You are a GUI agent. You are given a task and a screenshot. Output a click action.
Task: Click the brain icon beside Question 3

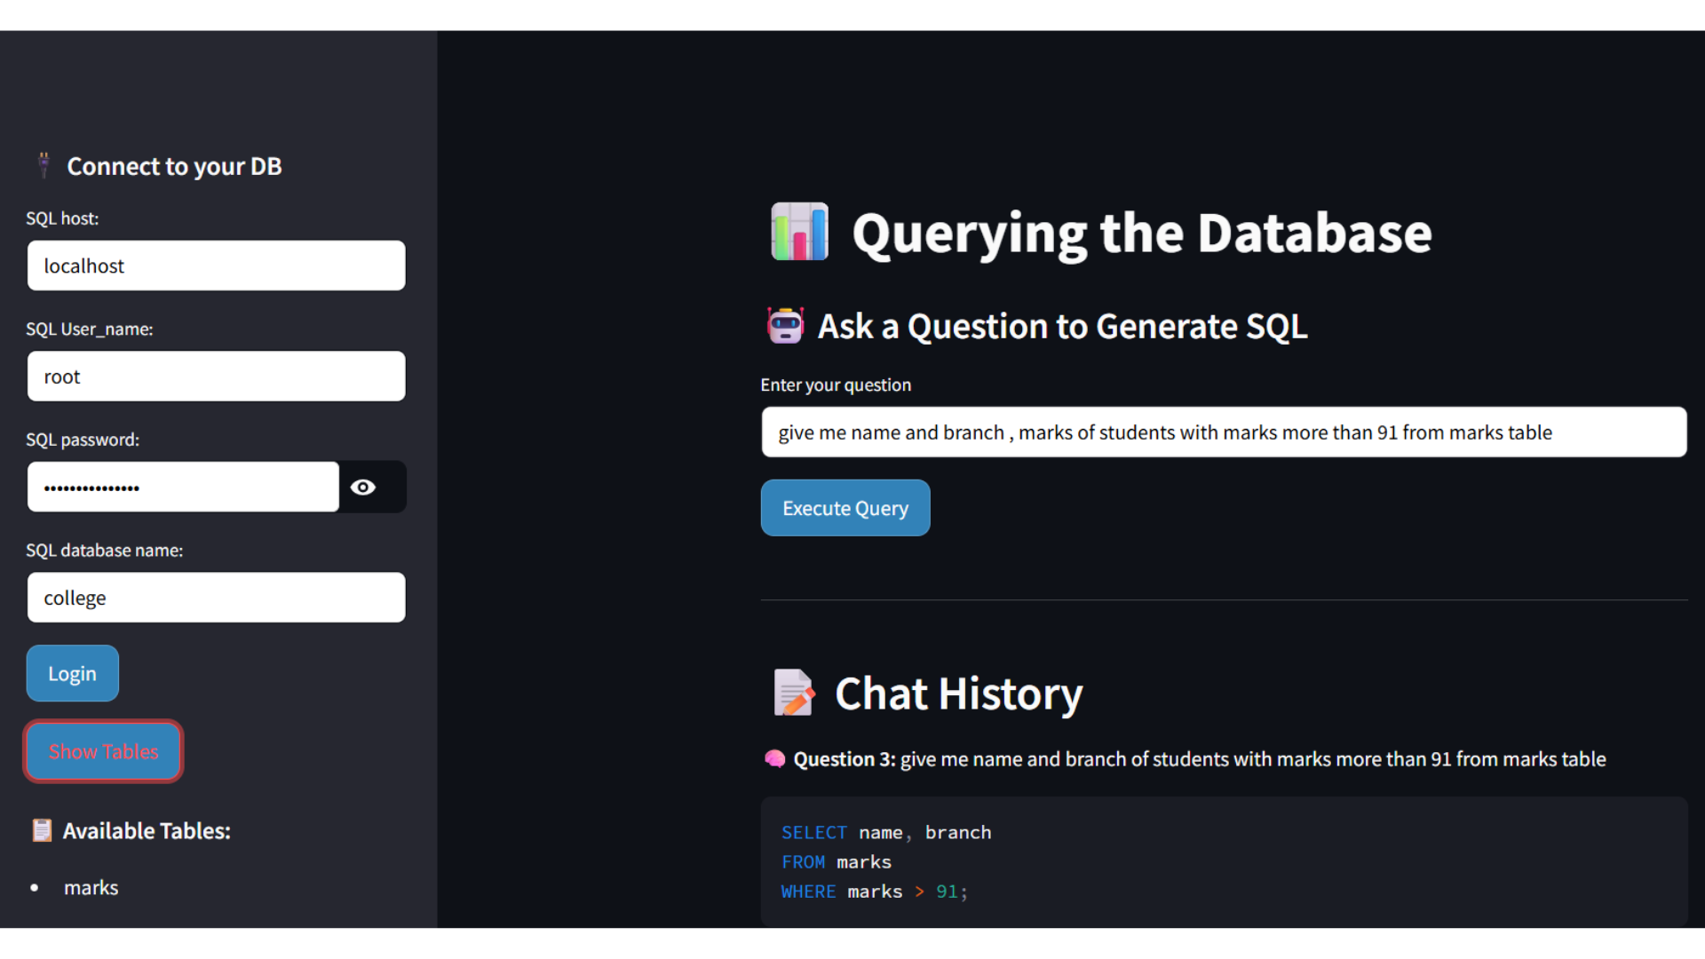tap(774, 759)
